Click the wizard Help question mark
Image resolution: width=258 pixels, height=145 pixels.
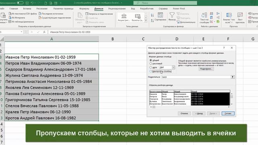224,48
